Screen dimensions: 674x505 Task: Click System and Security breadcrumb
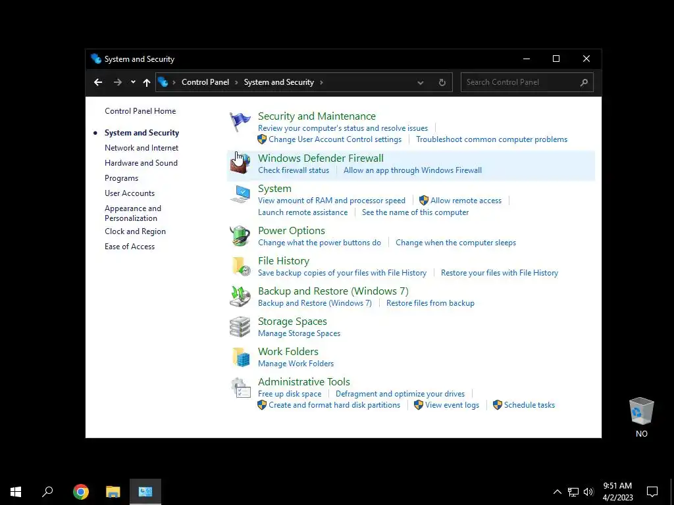click(x=279, y=82)
